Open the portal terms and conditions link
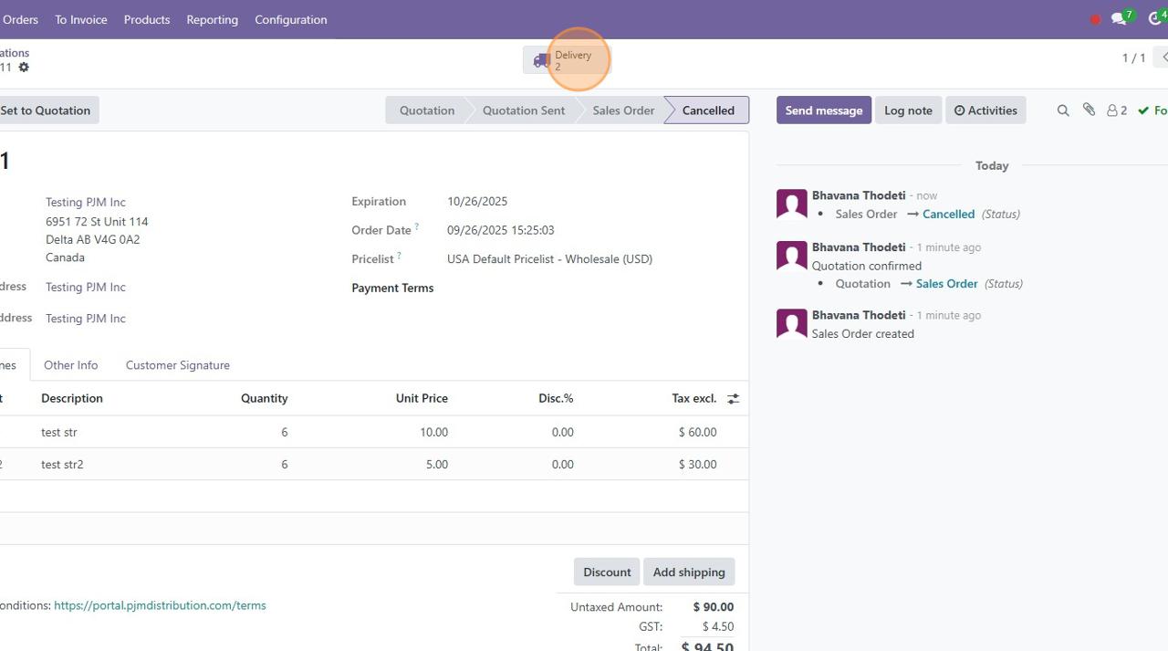 click(x=160, y=605)
